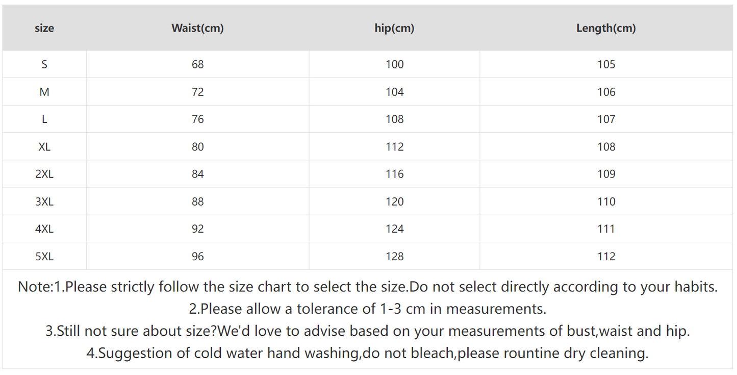Click hip value 124 in the 4XL row
Viewport: 737px width, 375px height.
pos(394,229)
